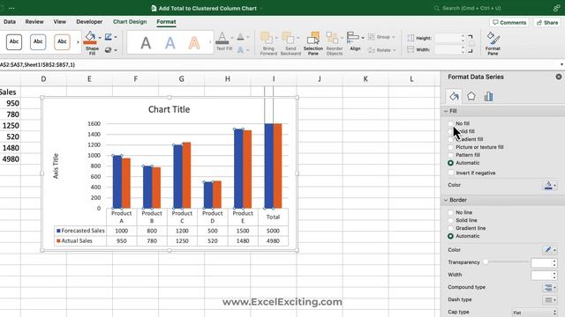Click the border Width input field
The height and width of the screenshot is (317, 565).
[541, 276]
